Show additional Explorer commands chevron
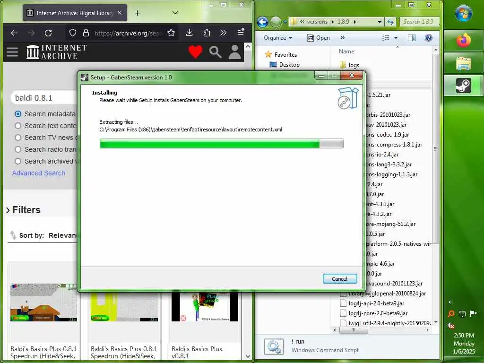This screenshot has width=484, height=363. (342, 37)
